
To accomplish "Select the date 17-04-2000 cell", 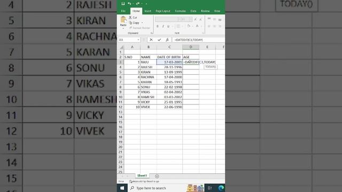I will pos(169,77).
